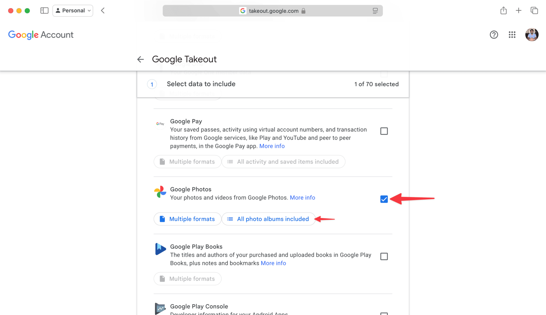Go back with browser back chevron
Image resolution: width=546 pixels, height=315 pixels.
coord(103,11)
